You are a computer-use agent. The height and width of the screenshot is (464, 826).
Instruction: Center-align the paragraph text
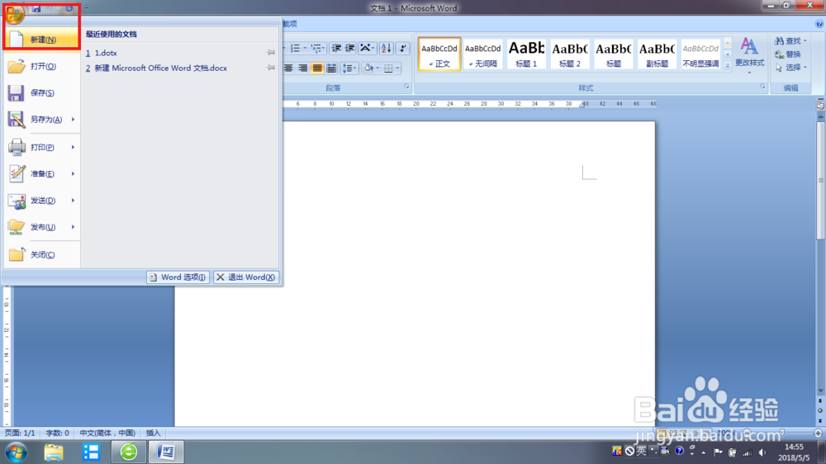click(x=288, y=68)
